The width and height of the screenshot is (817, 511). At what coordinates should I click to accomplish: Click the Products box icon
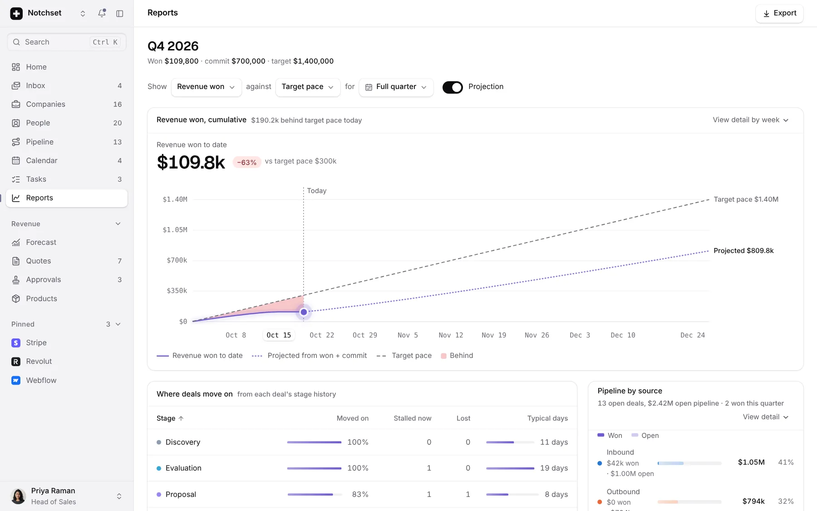point(16,298)
